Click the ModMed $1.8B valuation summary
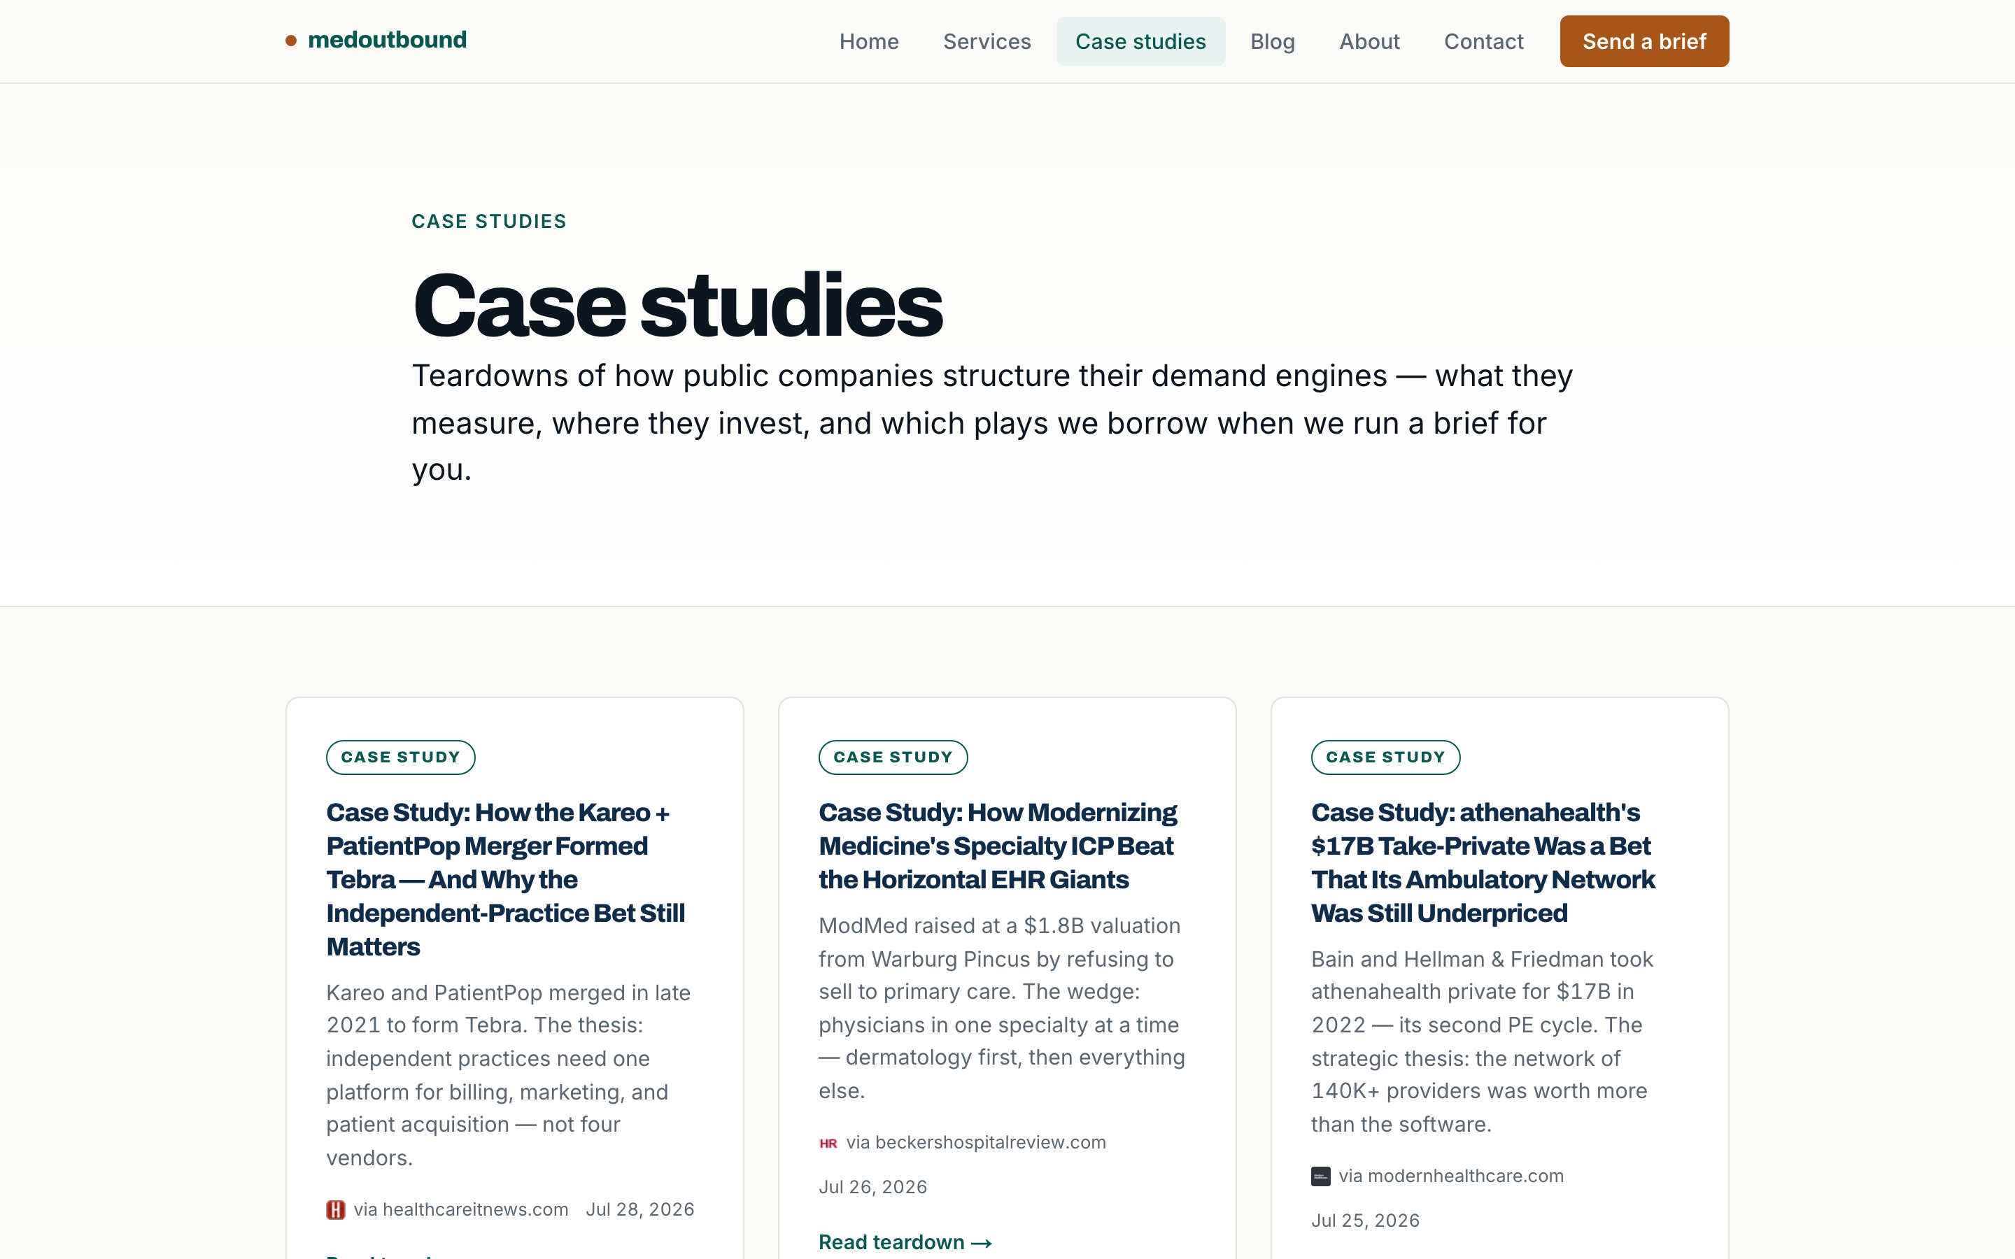The height and width of the screenshot is (1259, 2015). (1002, 1009)
